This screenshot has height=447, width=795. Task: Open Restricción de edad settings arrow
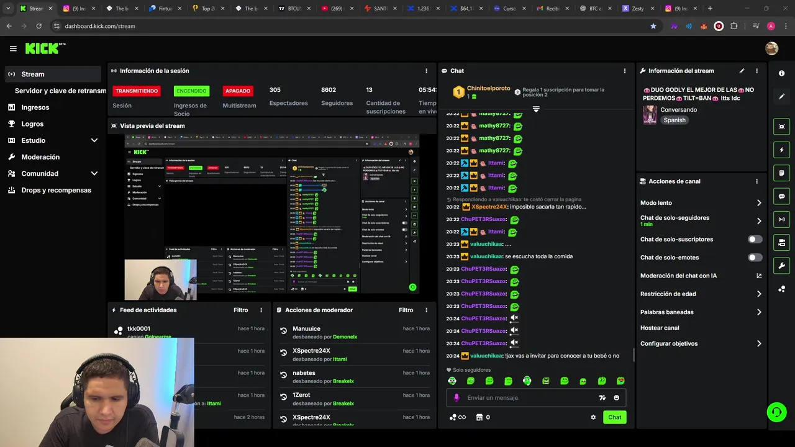759,294
